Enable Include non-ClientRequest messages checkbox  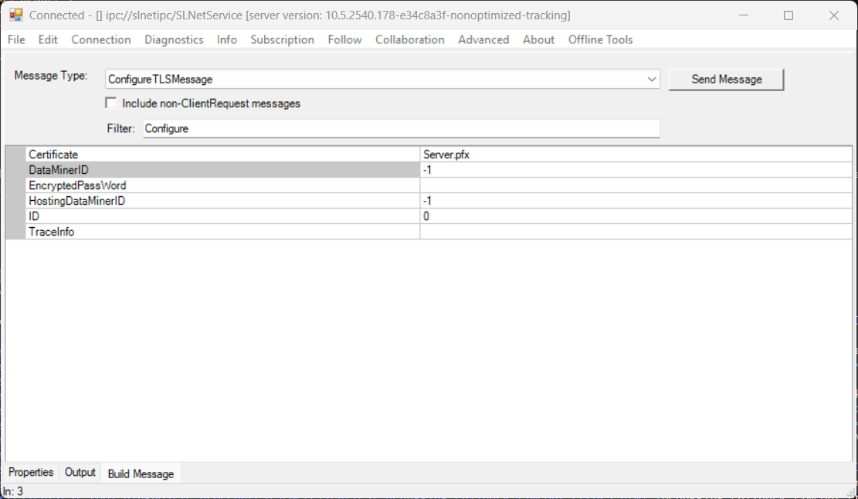[x=111, y=103]
